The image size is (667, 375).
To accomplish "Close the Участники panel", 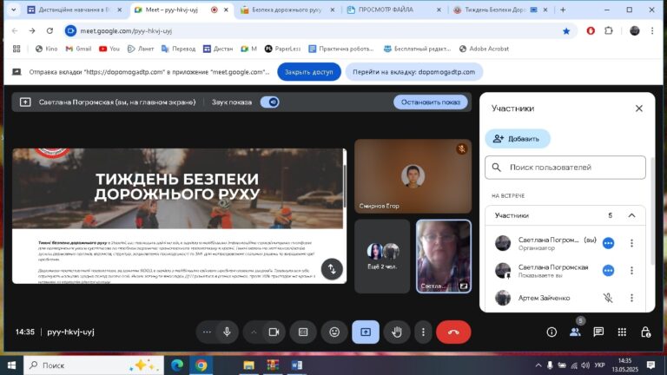I will 639,109.
